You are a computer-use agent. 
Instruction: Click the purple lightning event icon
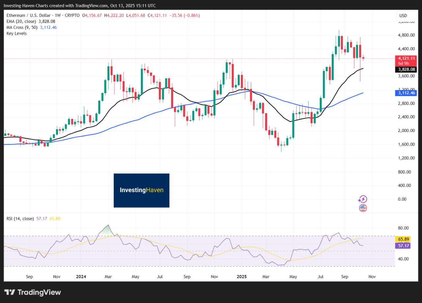click(x=363, y=199)
